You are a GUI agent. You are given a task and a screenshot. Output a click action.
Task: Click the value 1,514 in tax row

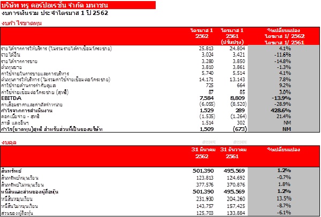click(x=207, y=123)
